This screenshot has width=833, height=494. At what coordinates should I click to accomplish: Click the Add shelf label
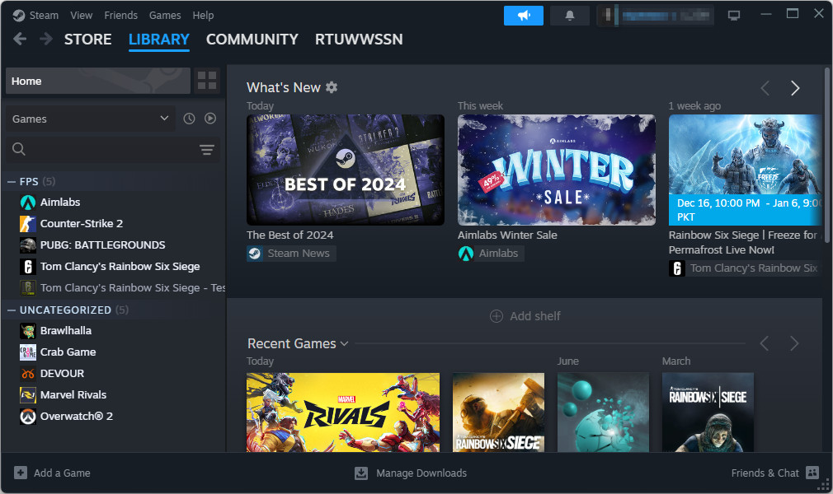coord(535,316)
